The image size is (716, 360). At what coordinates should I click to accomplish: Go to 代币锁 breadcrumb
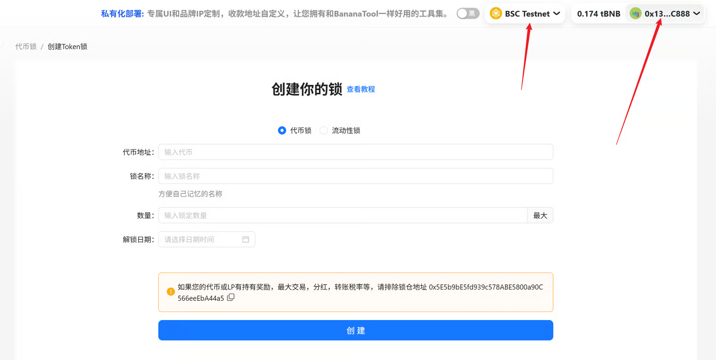(x=25, y=47)
